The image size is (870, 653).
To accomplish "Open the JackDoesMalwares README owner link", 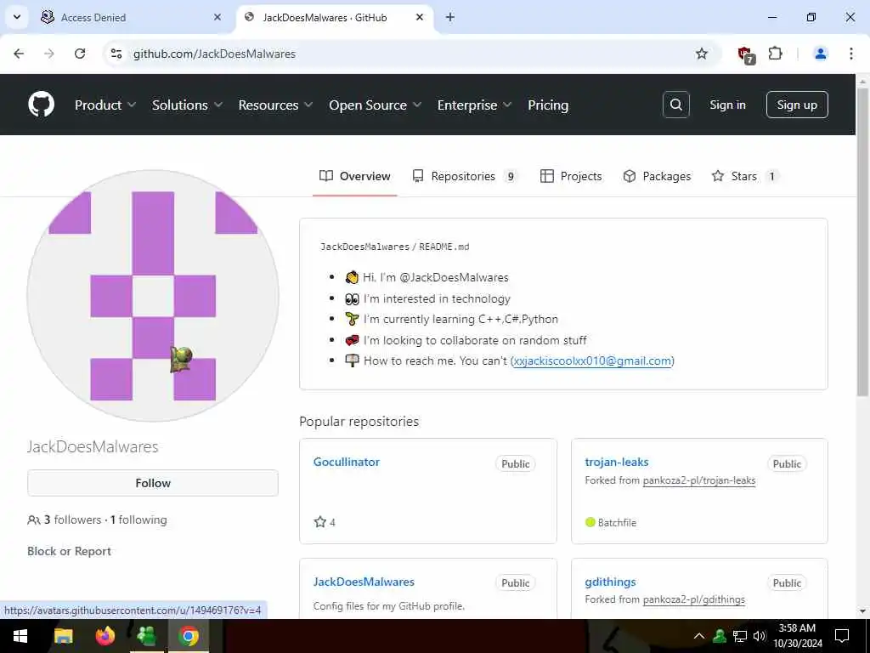I will (364, 247).
